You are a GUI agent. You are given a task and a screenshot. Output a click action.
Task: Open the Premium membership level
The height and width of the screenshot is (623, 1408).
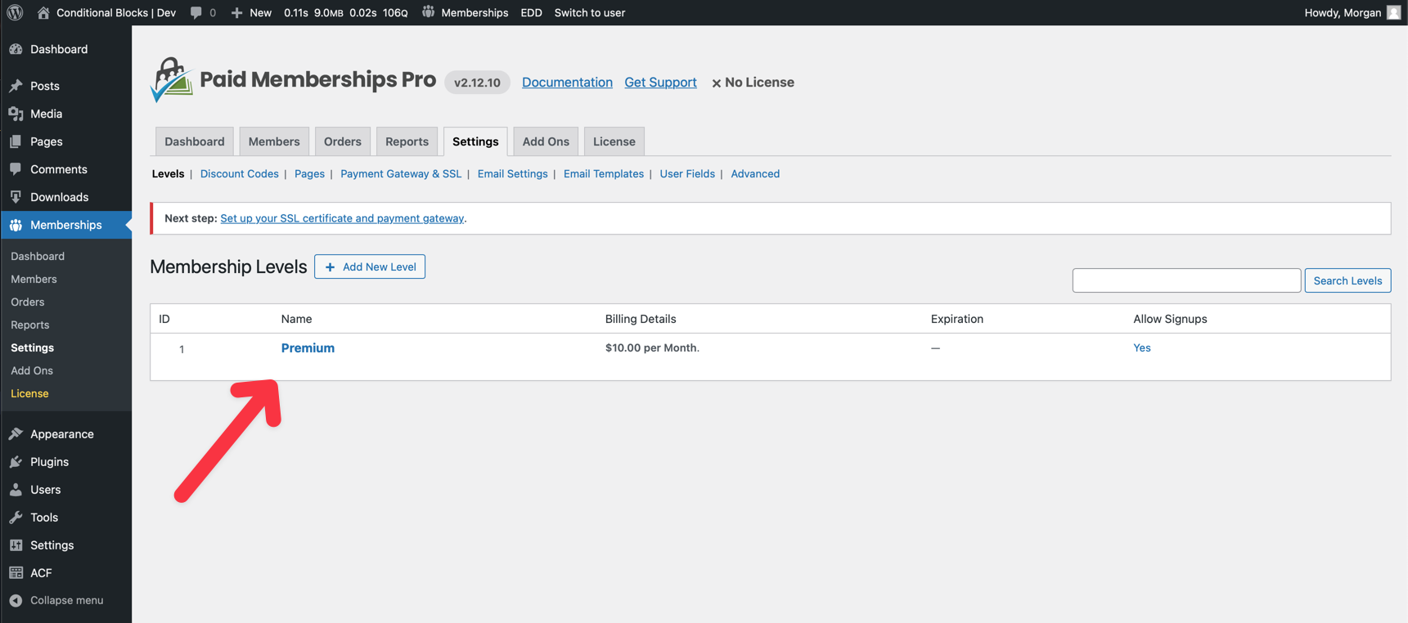pos(308,347)
